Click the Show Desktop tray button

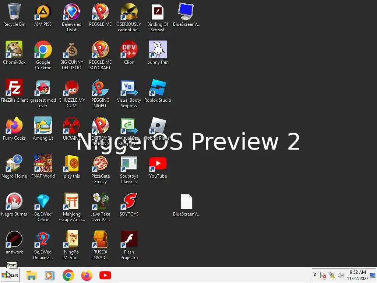click(373, 275)
